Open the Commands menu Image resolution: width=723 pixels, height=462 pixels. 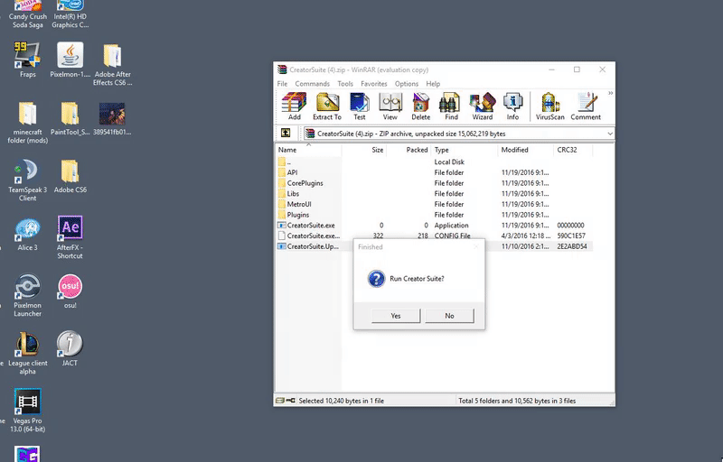click(x=312, y=84)
